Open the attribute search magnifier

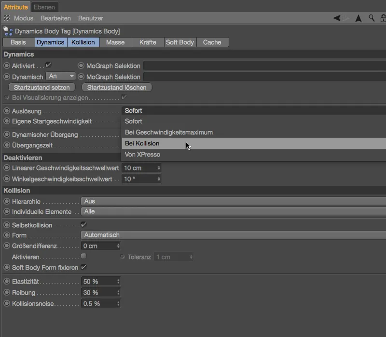[x=372, y=18]
